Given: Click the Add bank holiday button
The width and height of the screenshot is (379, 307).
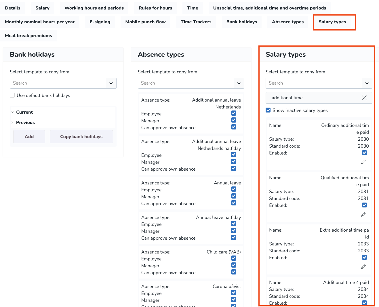Looking at the screenshot, I should click(x=29, y=137).
